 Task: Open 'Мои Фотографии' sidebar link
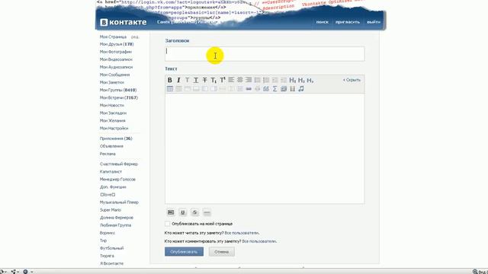pyautogui.click(x=116, y=52)
